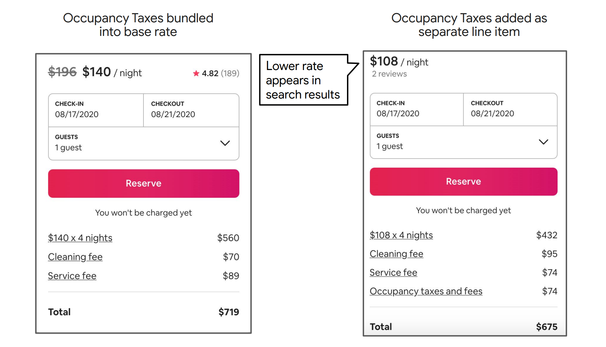The image size is (606, 347).
Task: Open left card Service fee details
Action: point(72,276)
